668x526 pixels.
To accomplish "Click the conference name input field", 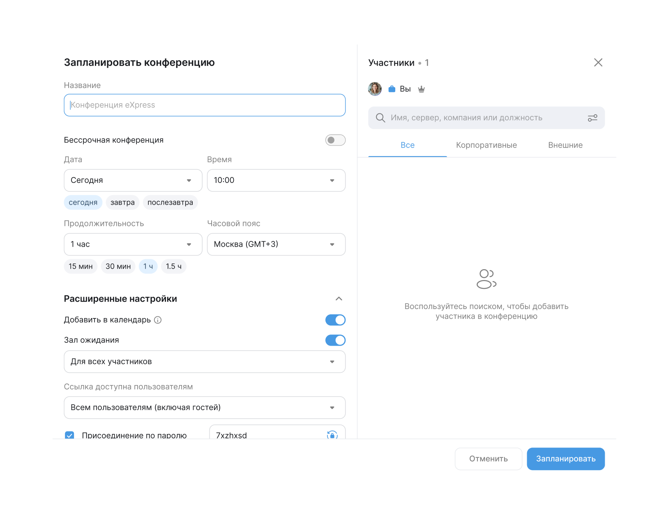I will coord(205,105).
